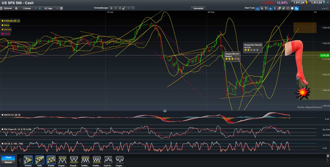The width and height of the screenshot is (330, 167).
Task: Click the sell price 1.511,04 button
Action: (x=299, y=2)
